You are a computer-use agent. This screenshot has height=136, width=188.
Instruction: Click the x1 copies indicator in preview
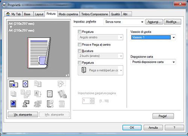[x=67, y=75]
